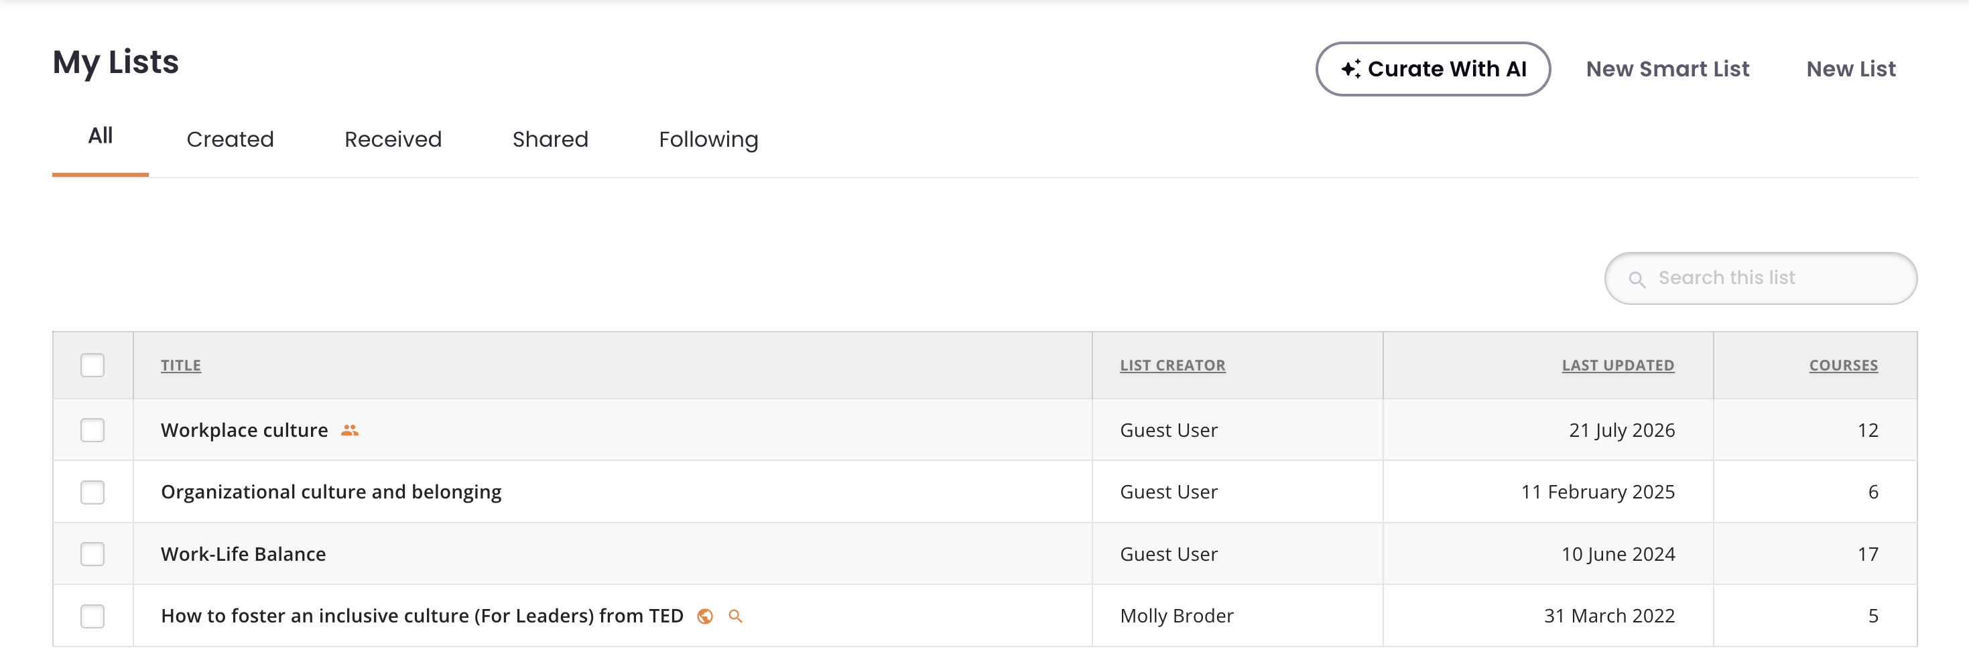This screenshot has width=1969, height=670.
Task: Sort by the LAST UPDATED column header
Action: (1617, 365)
